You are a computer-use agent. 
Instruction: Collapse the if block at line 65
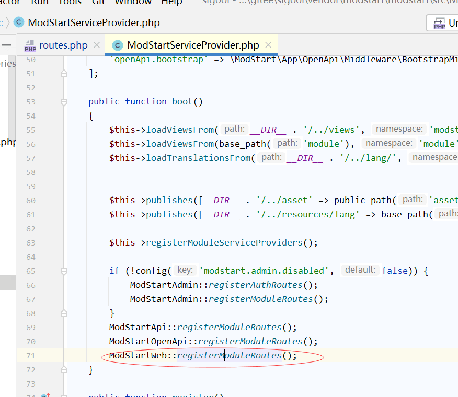tap(64, 271)
